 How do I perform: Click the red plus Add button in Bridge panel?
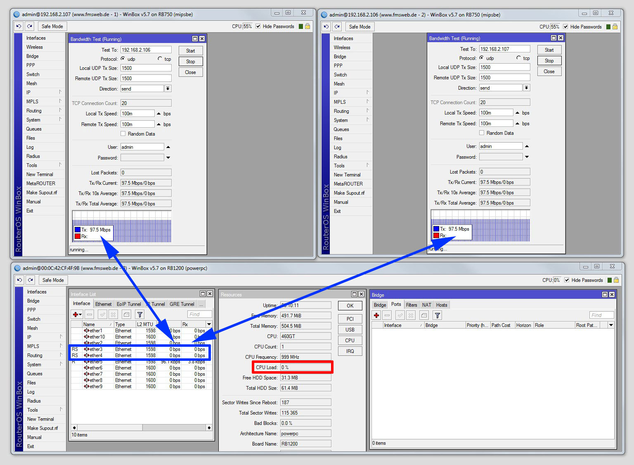point(376,315)
